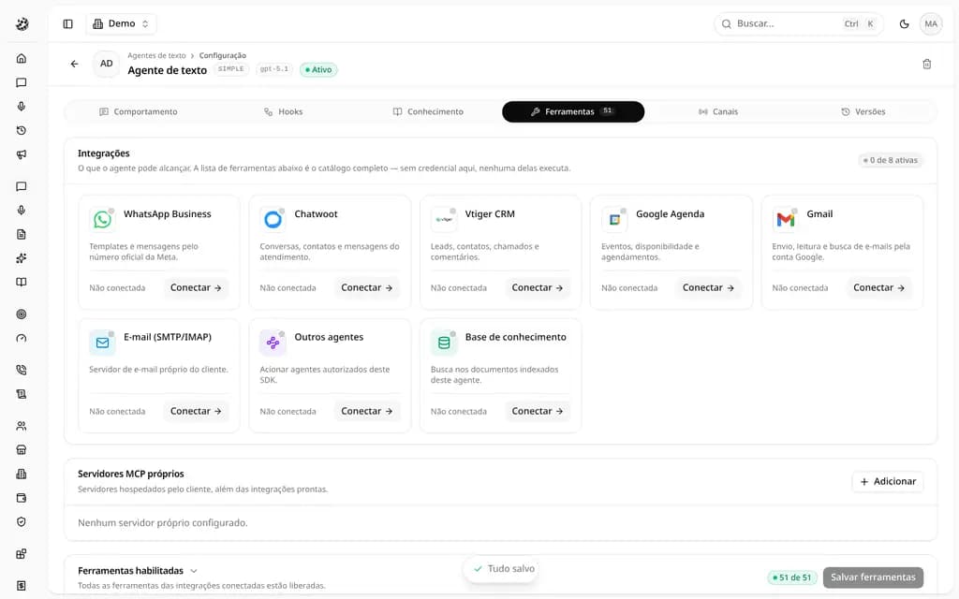The height and width of the screenshot is (599, 959).
Task: Open the MA user avatar
Action: 931,23
